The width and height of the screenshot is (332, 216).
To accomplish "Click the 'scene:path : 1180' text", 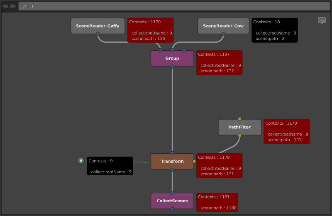I will click(x=218, y=208).
